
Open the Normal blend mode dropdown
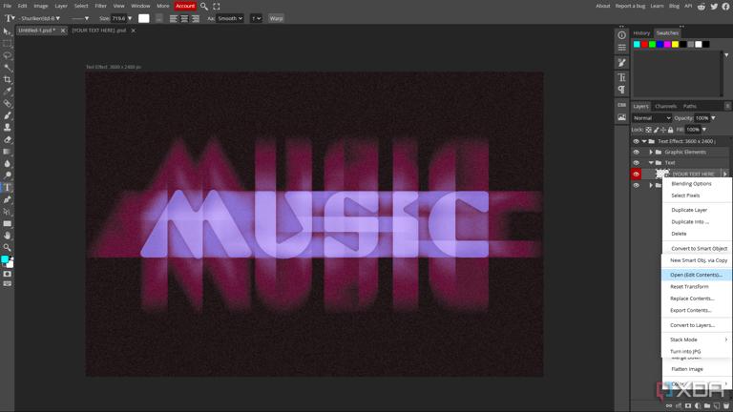tap(652, 118)
